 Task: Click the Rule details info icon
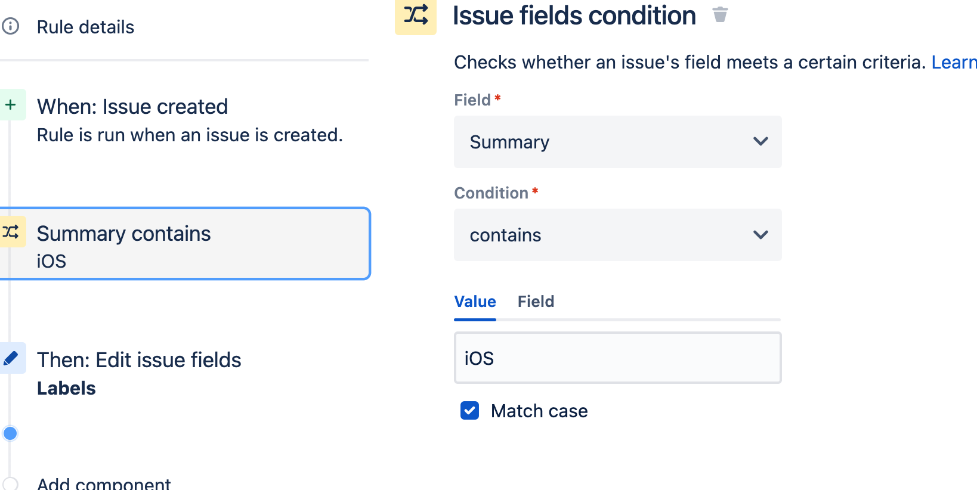tap(10, 26)
